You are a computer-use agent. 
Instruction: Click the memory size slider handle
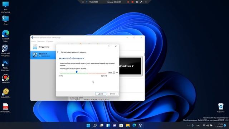point(77,72)
